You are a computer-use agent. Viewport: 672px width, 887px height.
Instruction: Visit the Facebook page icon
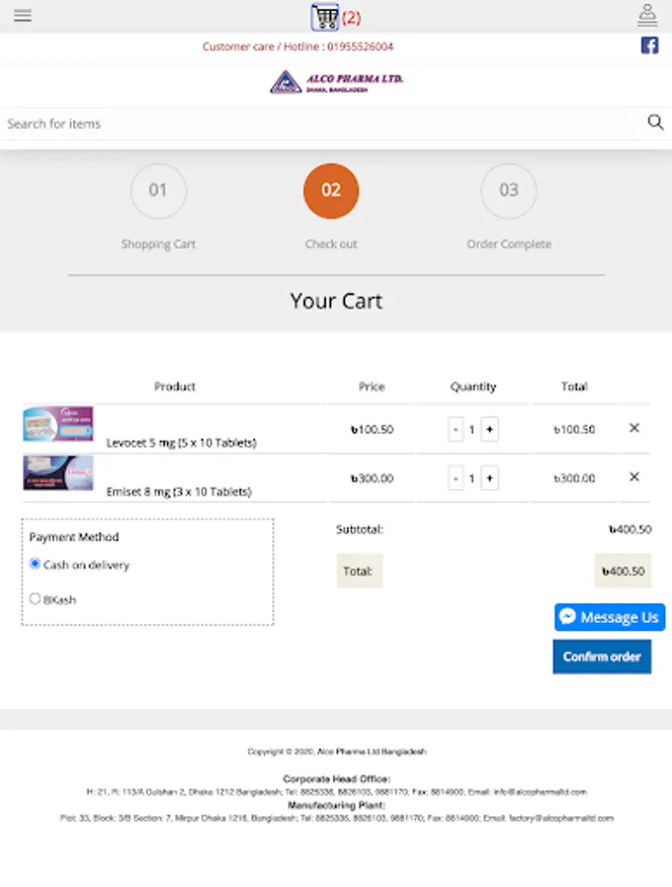tap(649, 45)
